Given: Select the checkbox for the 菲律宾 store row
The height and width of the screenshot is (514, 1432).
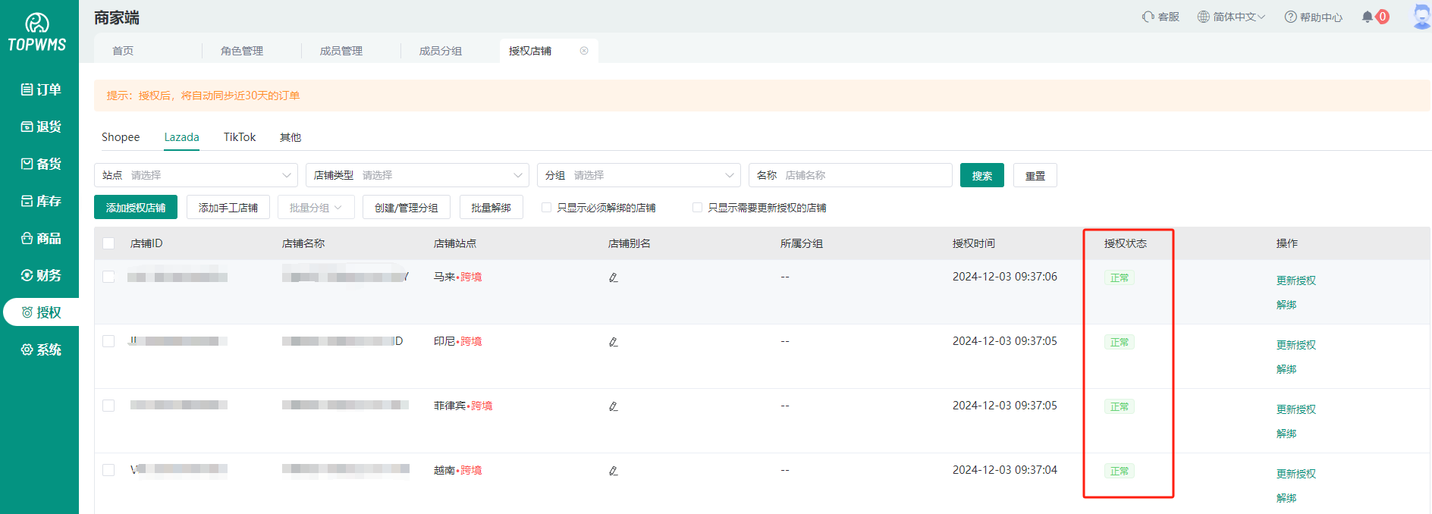Looking at the screenshot, I should [108, 406].
